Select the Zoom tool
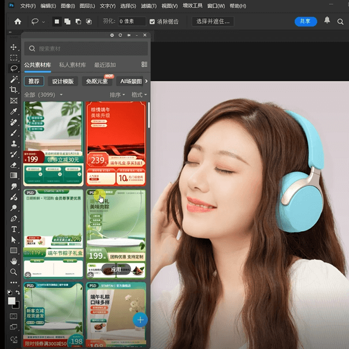This screenshot has width=349, height=349. click(13, 272)
